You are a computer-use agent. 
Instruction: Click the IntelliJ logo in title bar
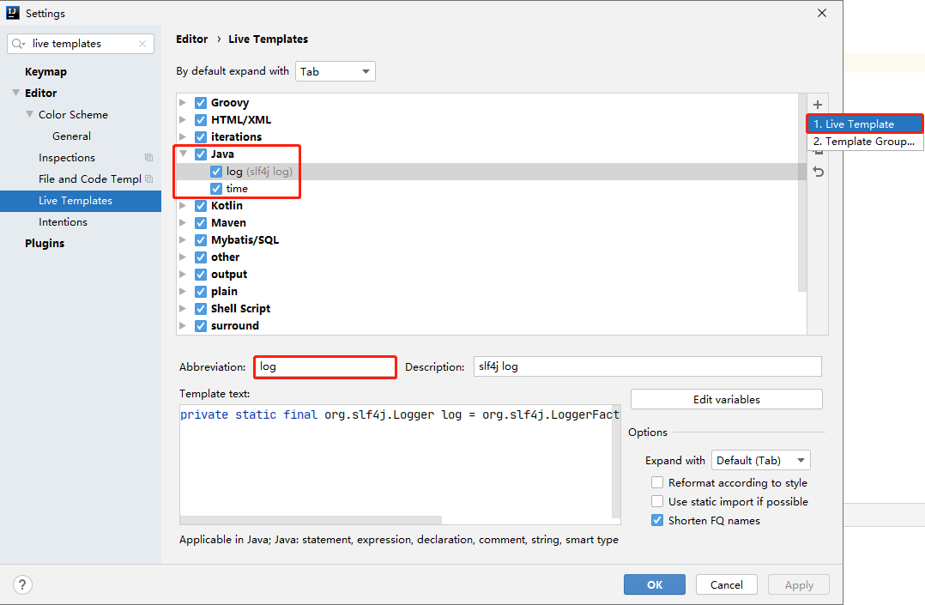coord(13,13)
